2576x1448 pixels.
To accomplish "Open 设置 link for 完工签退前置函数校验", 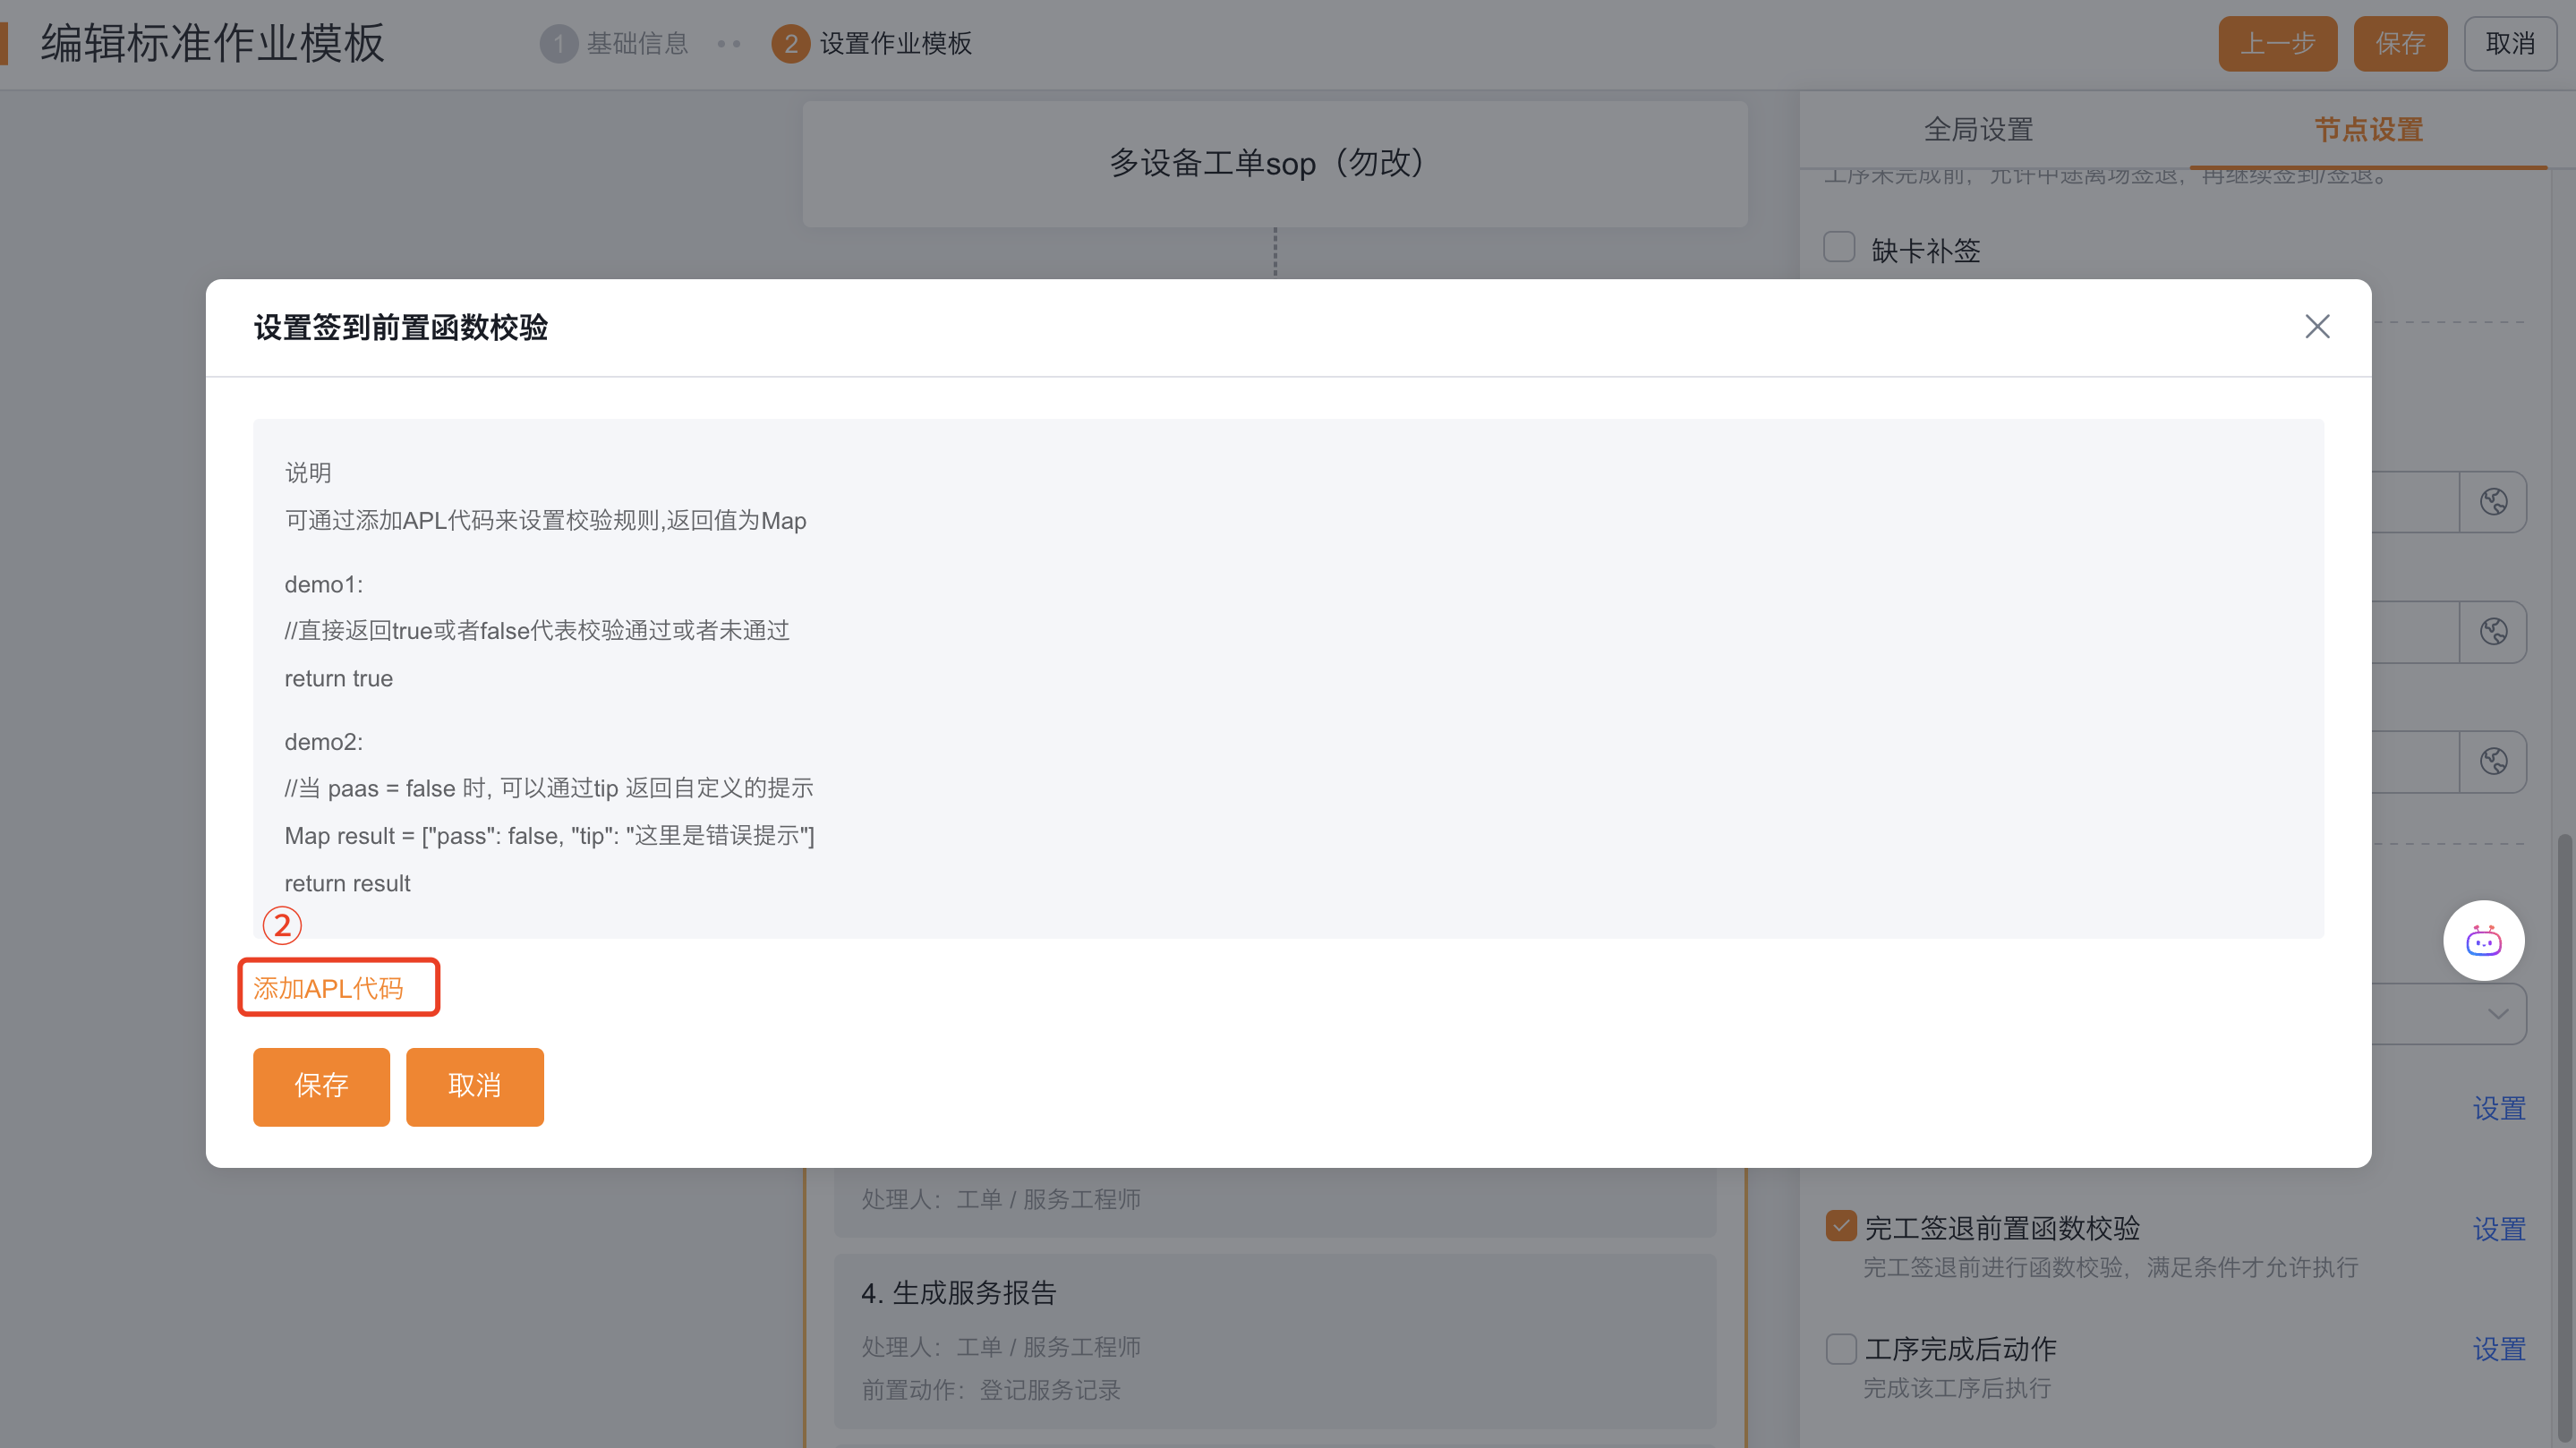I will pos(2498,1229).
